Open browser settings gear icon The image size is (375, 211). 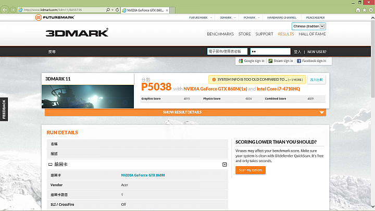pyautogui.click(x=371, y=10)
